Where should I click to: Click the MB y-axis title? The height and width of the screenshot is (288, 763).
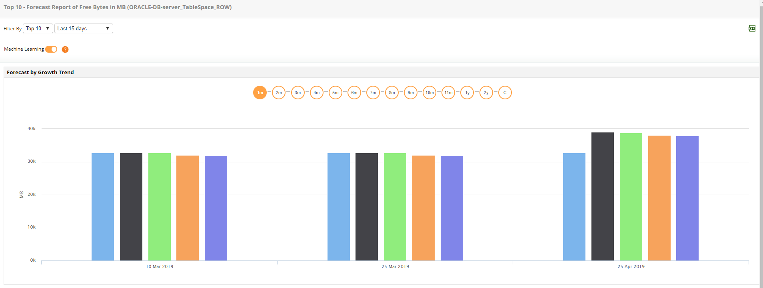22,195
